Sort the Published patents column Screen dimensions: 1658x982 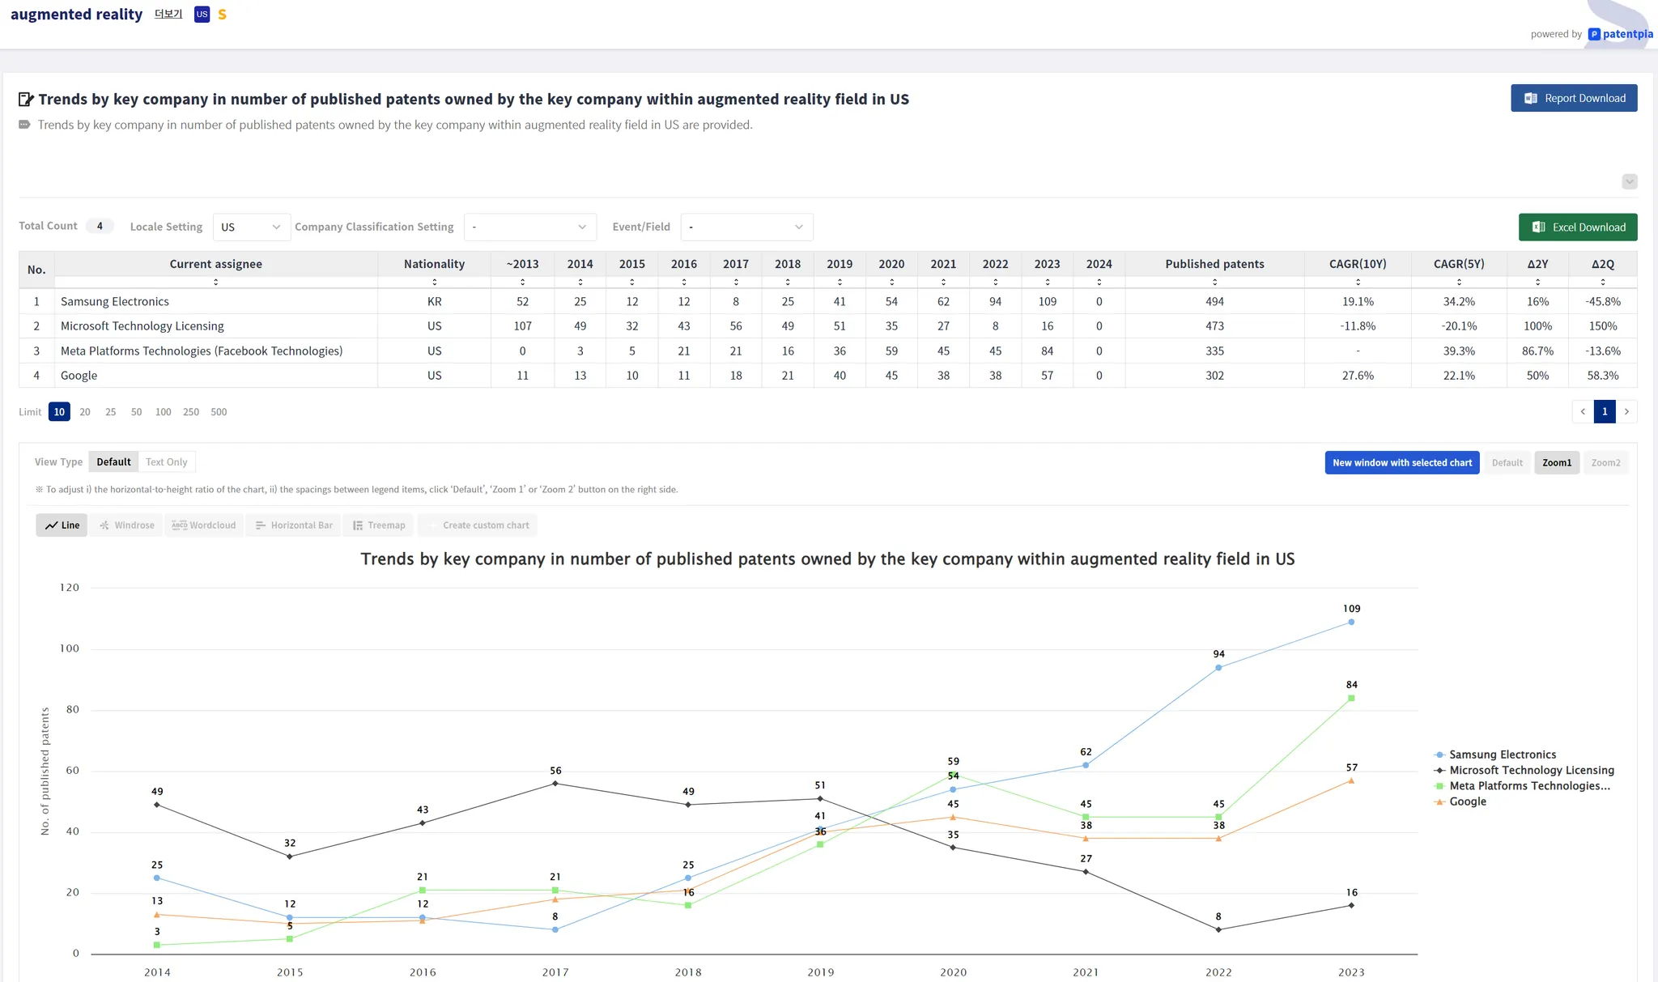click(1214, 282)
